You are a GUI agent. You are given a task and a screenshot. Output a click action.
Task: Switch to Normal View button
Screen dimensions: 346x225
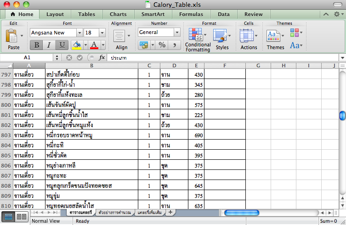coord(8,217)
